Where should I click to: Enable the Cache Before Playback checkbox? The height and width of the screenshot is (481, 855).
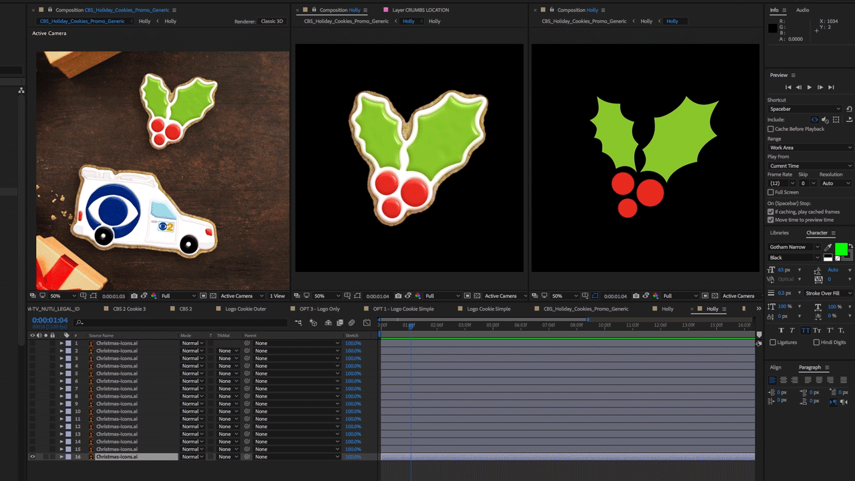point(771,129)
